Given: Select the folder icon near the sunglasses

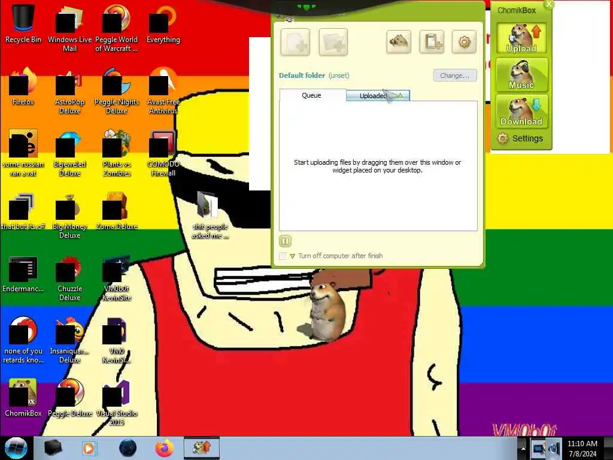Looking at the screenshot, I should (x=210, y=215).
